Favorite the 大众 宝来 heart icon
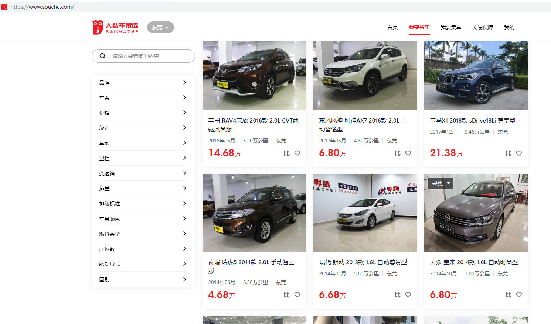The width and height of the screenshot is (551, 324). point(519,295)
